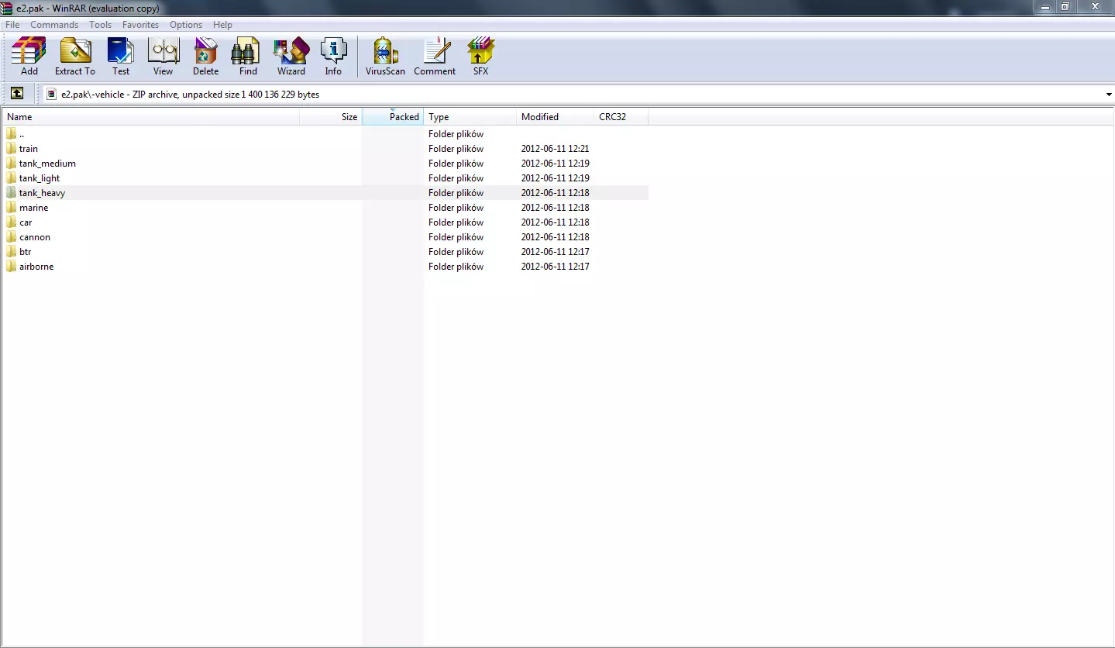The height and width of the screenshot is (648, 1115).
Task: Click the btr folder icon
Action: (x=12, y=252)
